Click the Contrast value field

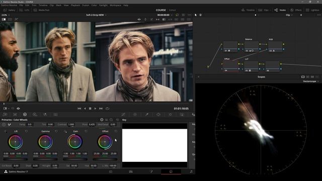pyautogui.click(x=71, y=125)
